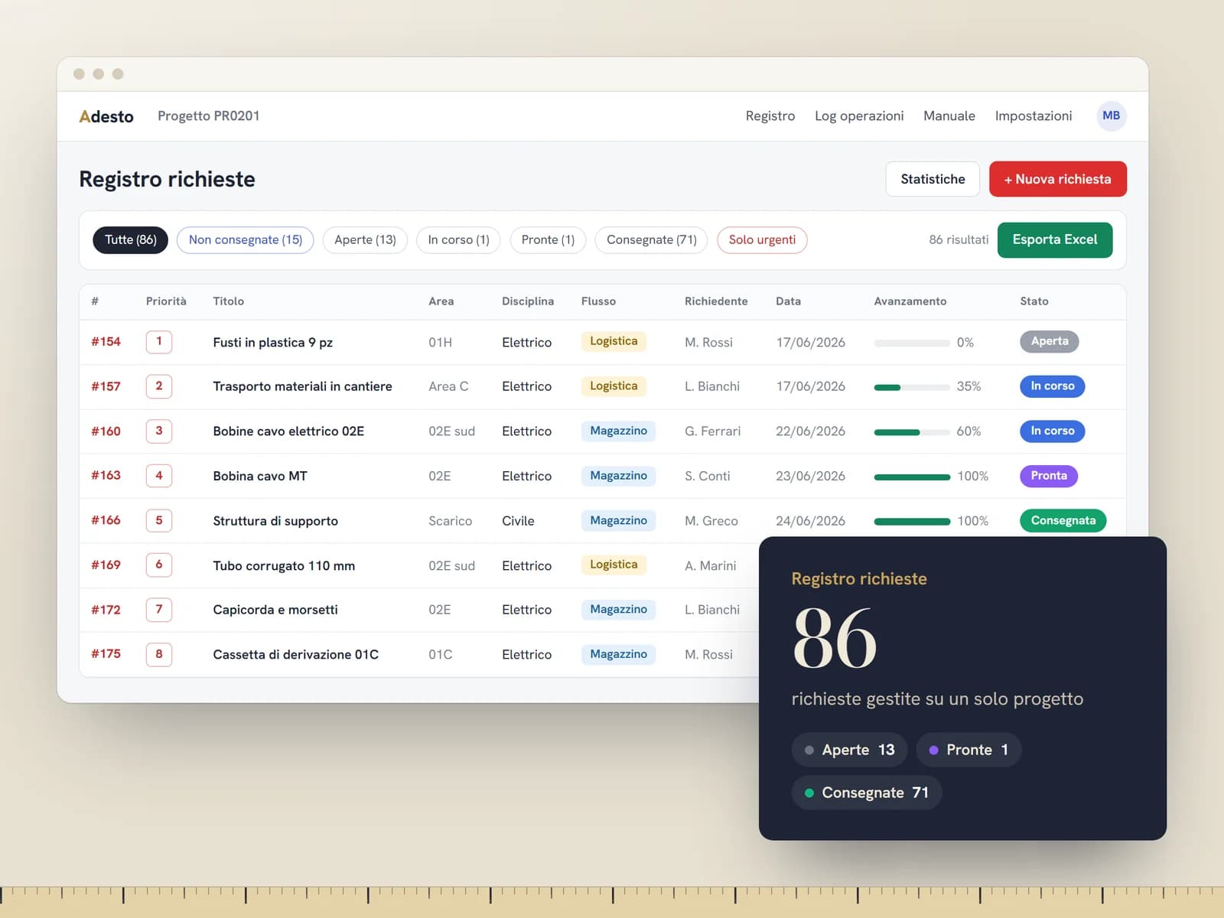This screenshot has height=918, width=1224.
Task: Click priority badge 6 for Tubo corrugato
Action: (158, 565)
